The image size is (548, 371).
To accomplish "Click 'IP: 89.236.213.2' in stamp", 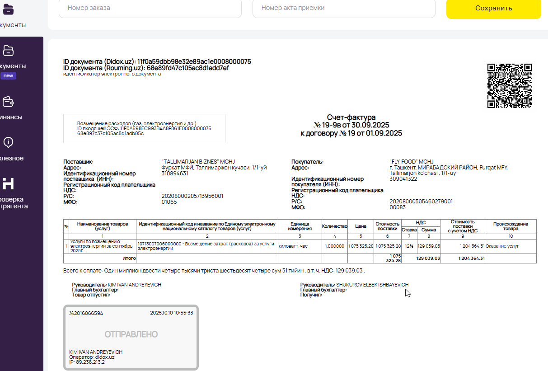I will pyautogui.click(x=87, y=362).
